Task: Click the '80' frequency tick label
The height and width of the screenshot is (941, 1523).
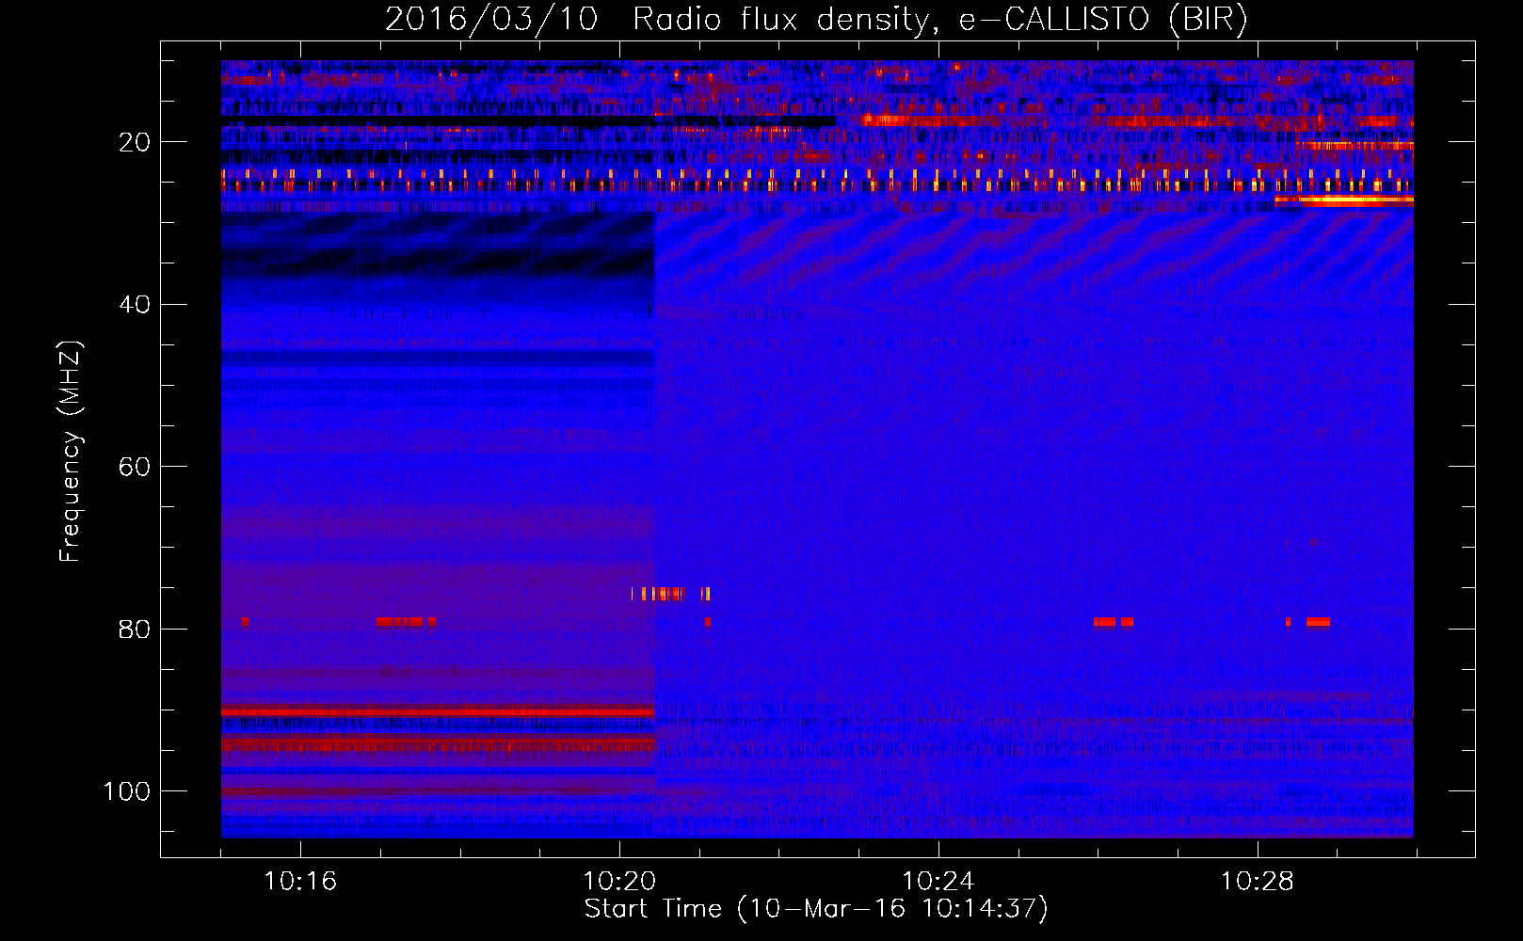Action: tap(135, 629)
